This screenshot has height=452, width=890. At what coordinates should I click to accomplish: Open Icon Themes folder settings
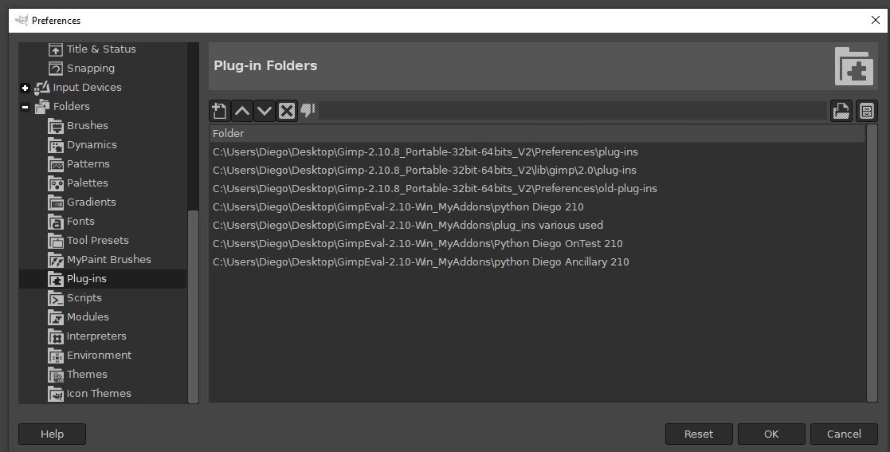(99, 394)
